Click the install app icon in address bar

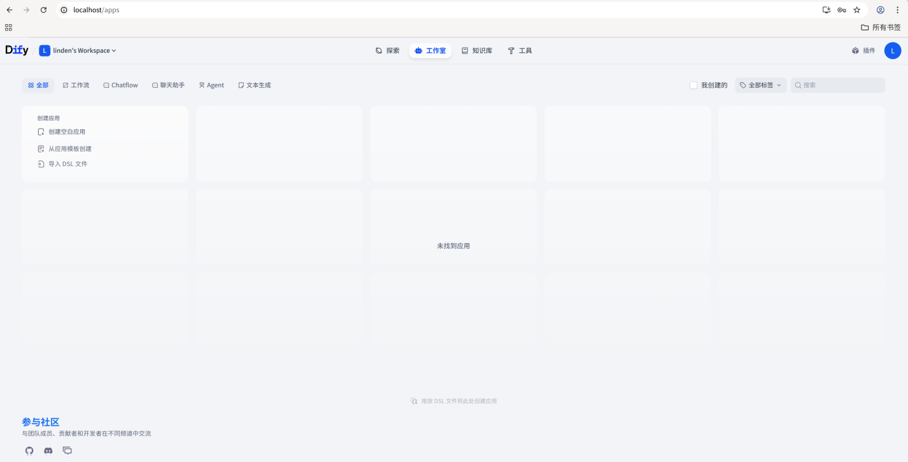(826, 10)
